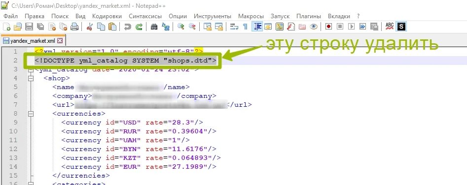Stop macro recording square button

point(340,27)
